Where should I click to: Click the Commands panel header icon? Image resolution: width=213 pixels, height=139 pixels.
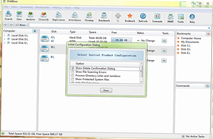208,86
